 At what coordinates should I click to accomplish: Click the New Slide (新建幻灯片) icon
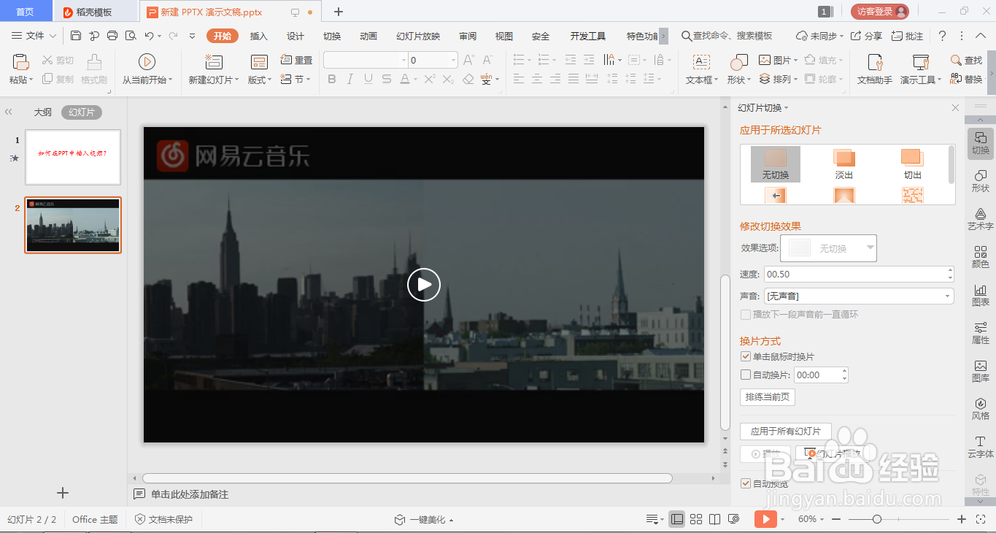(x=214, y=62)
